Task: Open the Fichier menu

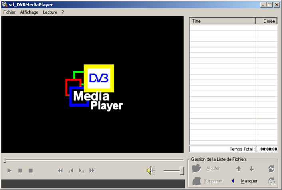Action: click(9, 12)
